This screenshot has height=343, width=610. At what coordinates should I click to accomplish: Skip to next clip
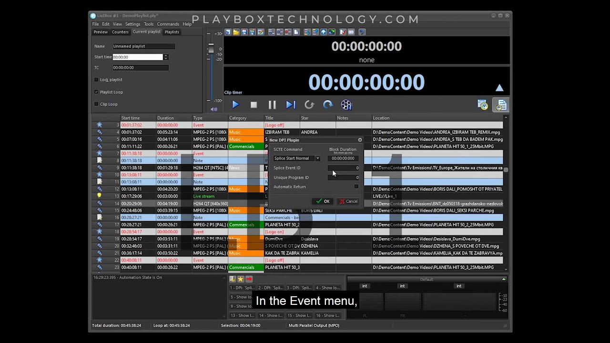(x=291, y=105)
